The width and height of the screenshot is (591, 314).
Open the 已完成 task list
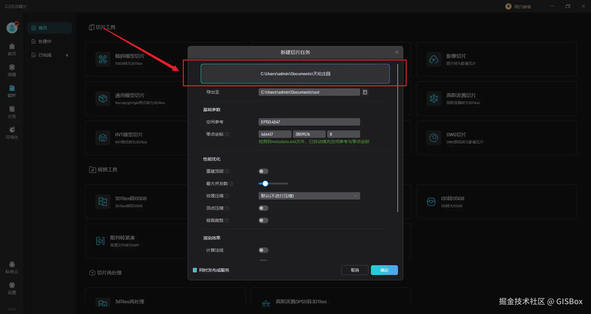click(x=50, y=55)
